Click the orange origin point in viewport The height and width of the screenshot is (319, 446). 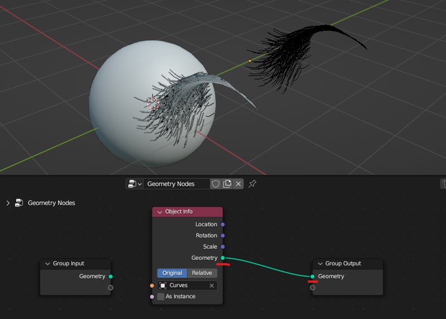click(250, 60)
